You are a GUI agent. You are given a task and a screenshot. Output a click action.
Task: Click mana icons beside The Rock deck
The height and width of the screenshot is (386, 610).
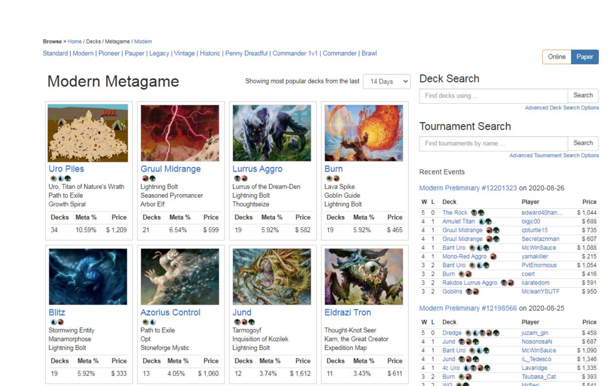point(478,213)
